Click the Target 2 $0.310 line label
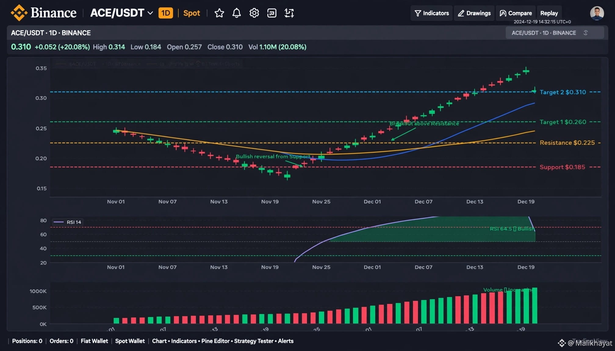 click(x=563, y=92)
